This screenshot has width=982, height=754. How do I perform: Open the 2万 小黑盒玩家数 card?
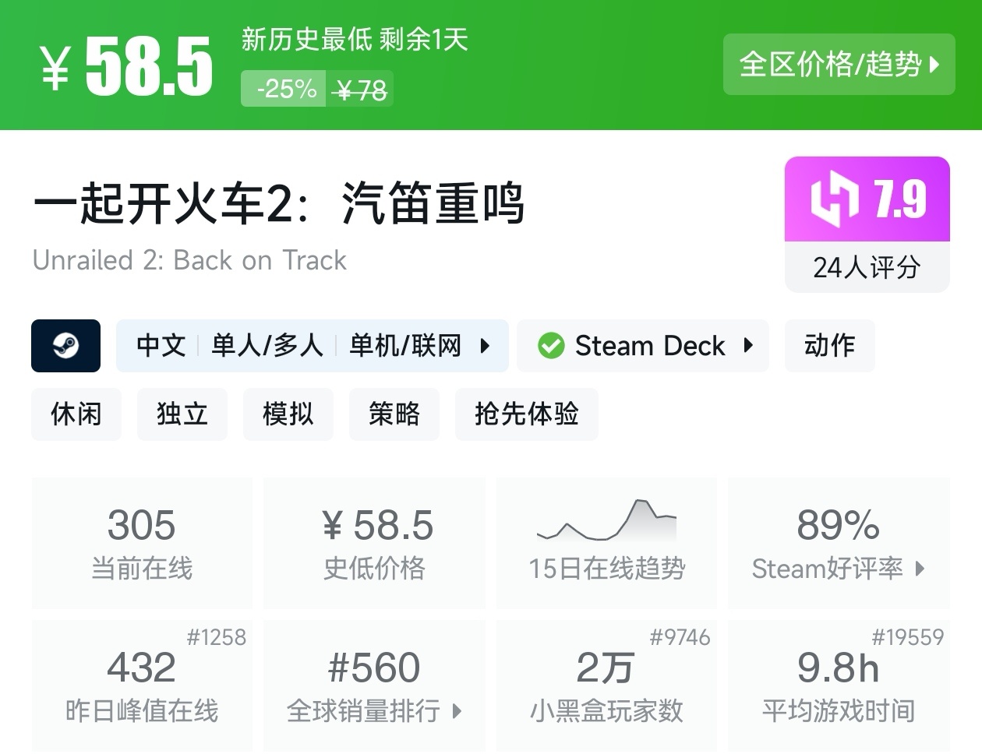tap(606, 685)
